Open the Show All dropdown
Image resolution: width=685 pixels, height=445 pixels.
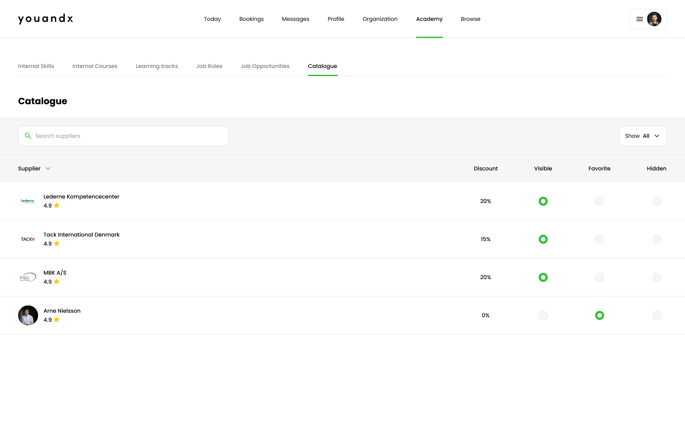pyautogui.click(x=643, y=136)
